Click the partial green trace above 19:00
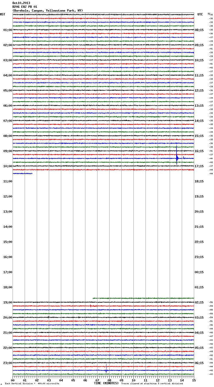This screenshot has height=387, width=214. (x=143, y=298)
